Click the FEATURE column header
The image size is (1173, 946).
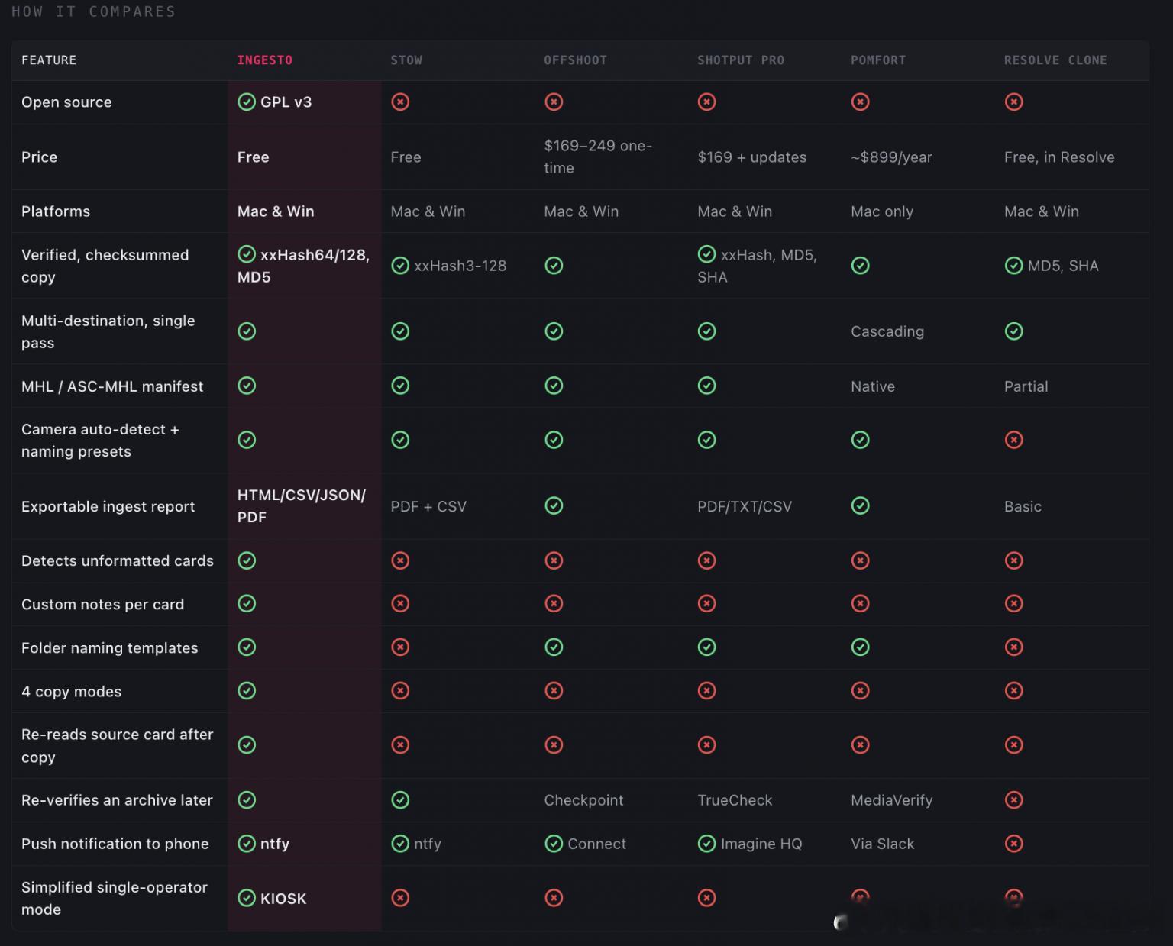[x=49, y=60]
